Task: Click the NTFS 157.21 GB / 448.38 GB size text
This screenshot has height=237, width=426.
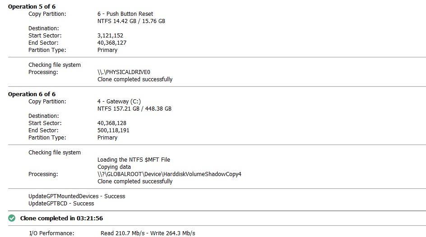Action: 134,109
